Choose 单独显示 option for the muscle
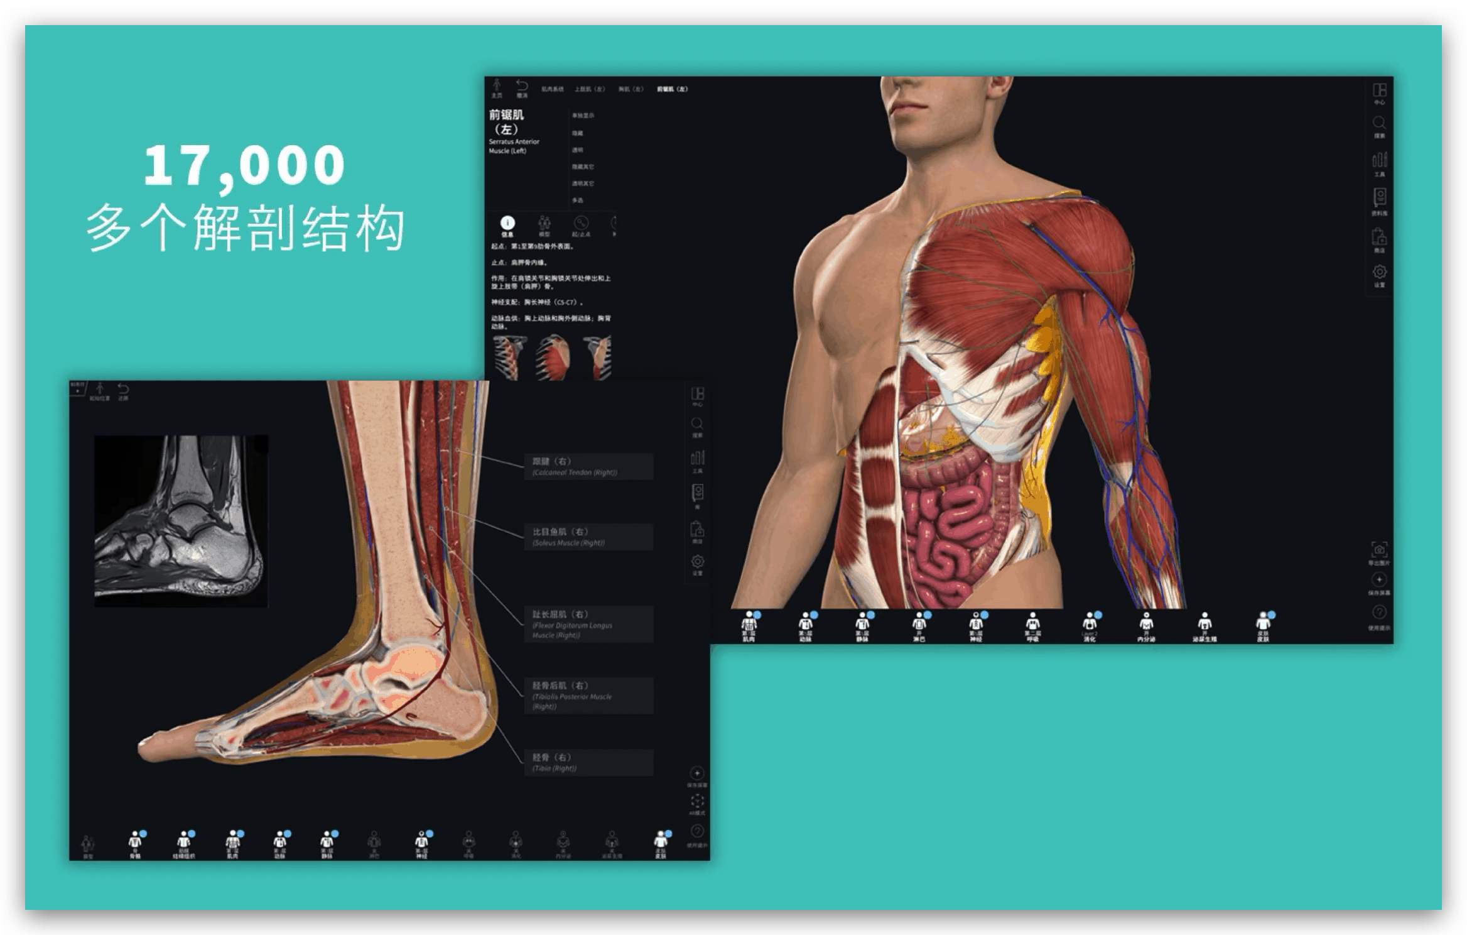This screenshot has height=935, width=1467. [x=583, y=116]
